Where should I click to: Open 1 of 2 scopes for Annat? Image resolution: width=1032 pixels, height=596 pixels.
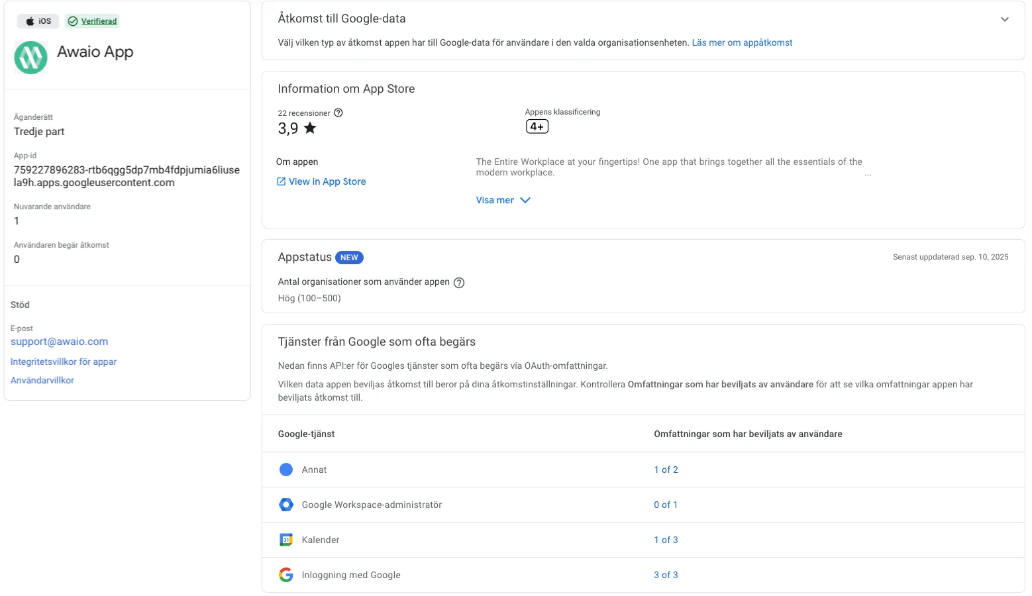(666, 470)
